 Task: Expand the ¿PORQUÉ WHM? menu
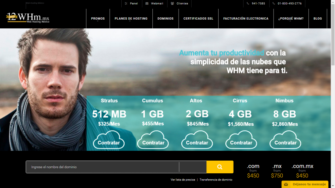291,19
